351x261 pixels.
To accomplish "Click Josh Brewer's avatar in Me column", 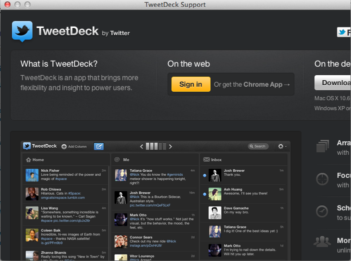I will click(121, 197).
